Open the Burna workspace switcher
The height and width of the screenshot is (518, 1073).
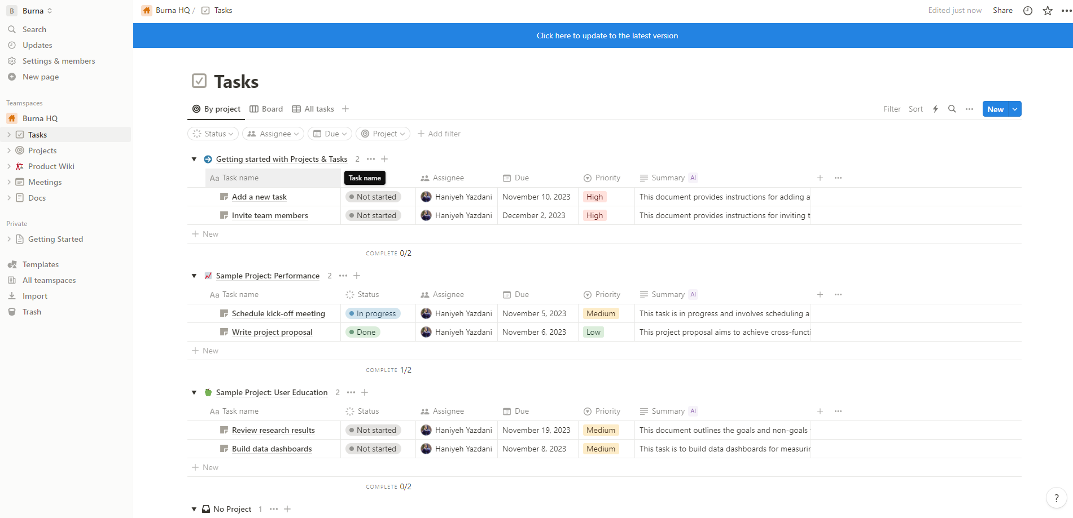(x=30, y=11)
